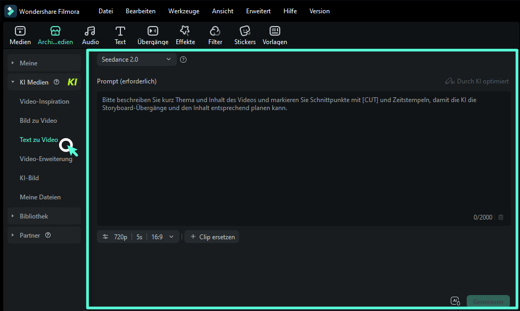Toggle the Durch KI optimiert option
Screen dimensions: 520x311
(477, 81)
